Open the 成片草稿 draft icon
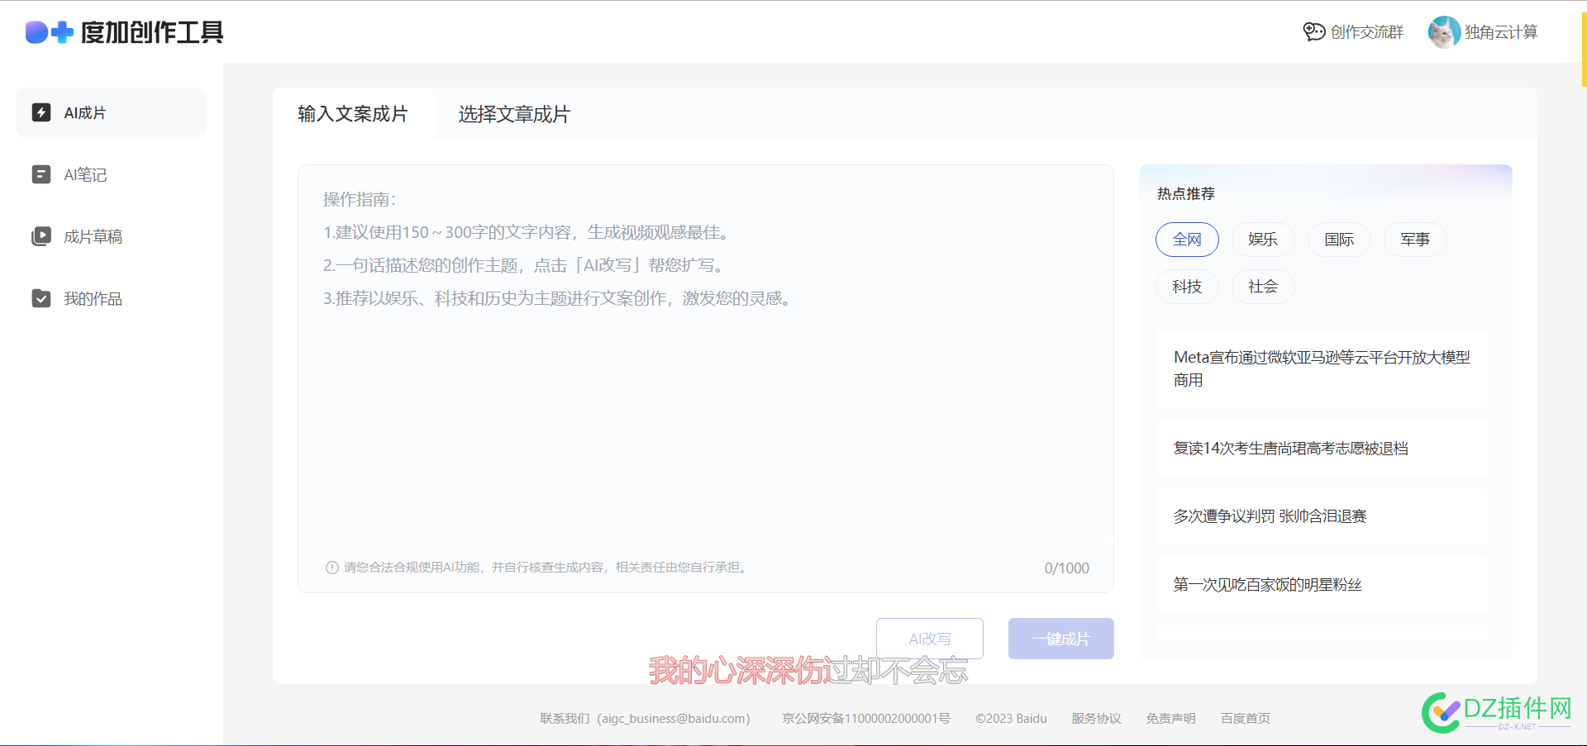Image resolution: width=1587 pixels, height=746 pixels. (x=41, y=236)
